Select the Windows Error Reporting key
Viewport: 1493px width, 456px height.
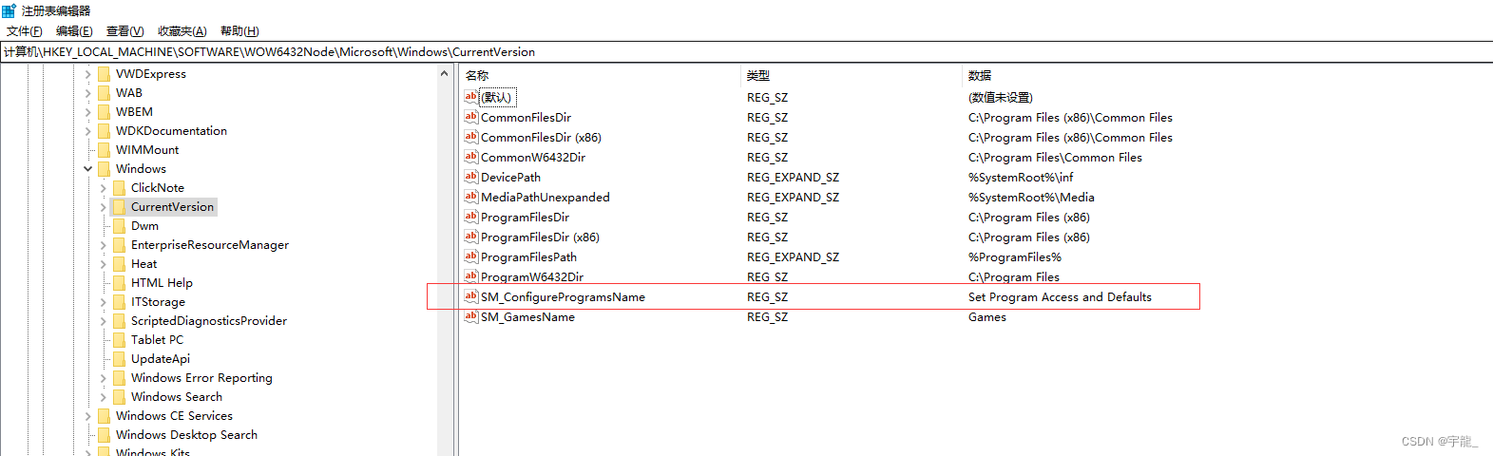[x=201, y=378]
